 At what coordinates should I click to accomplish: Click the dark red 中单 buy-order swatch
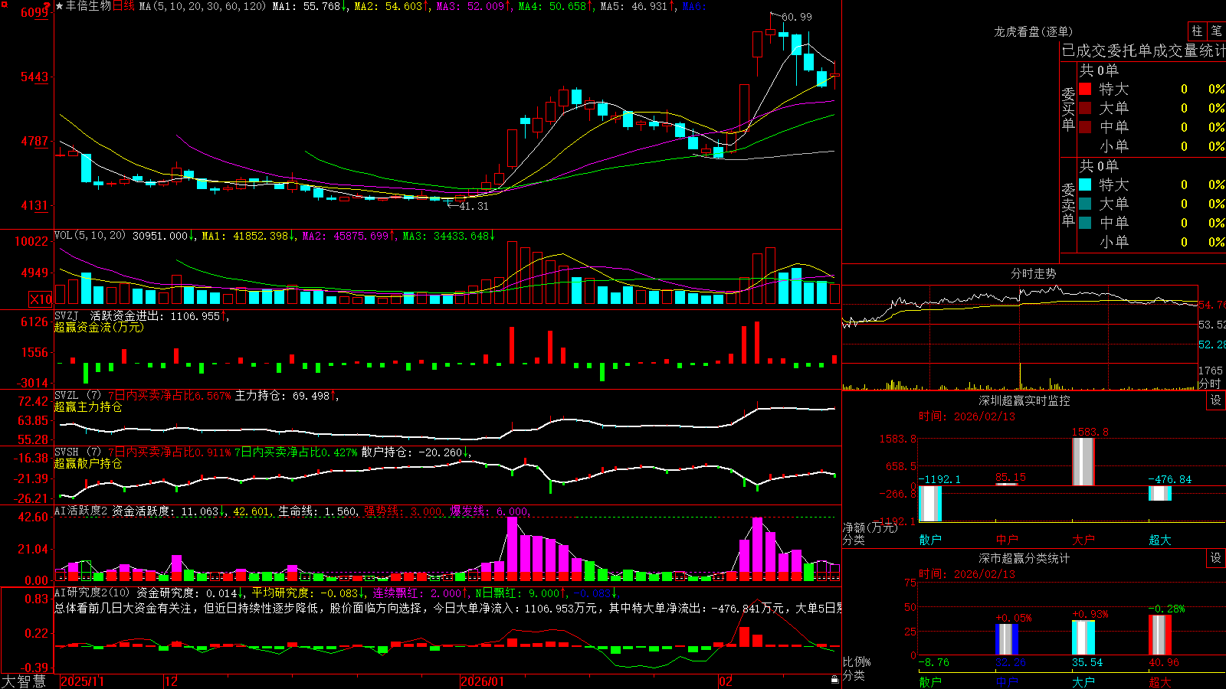1085,126
